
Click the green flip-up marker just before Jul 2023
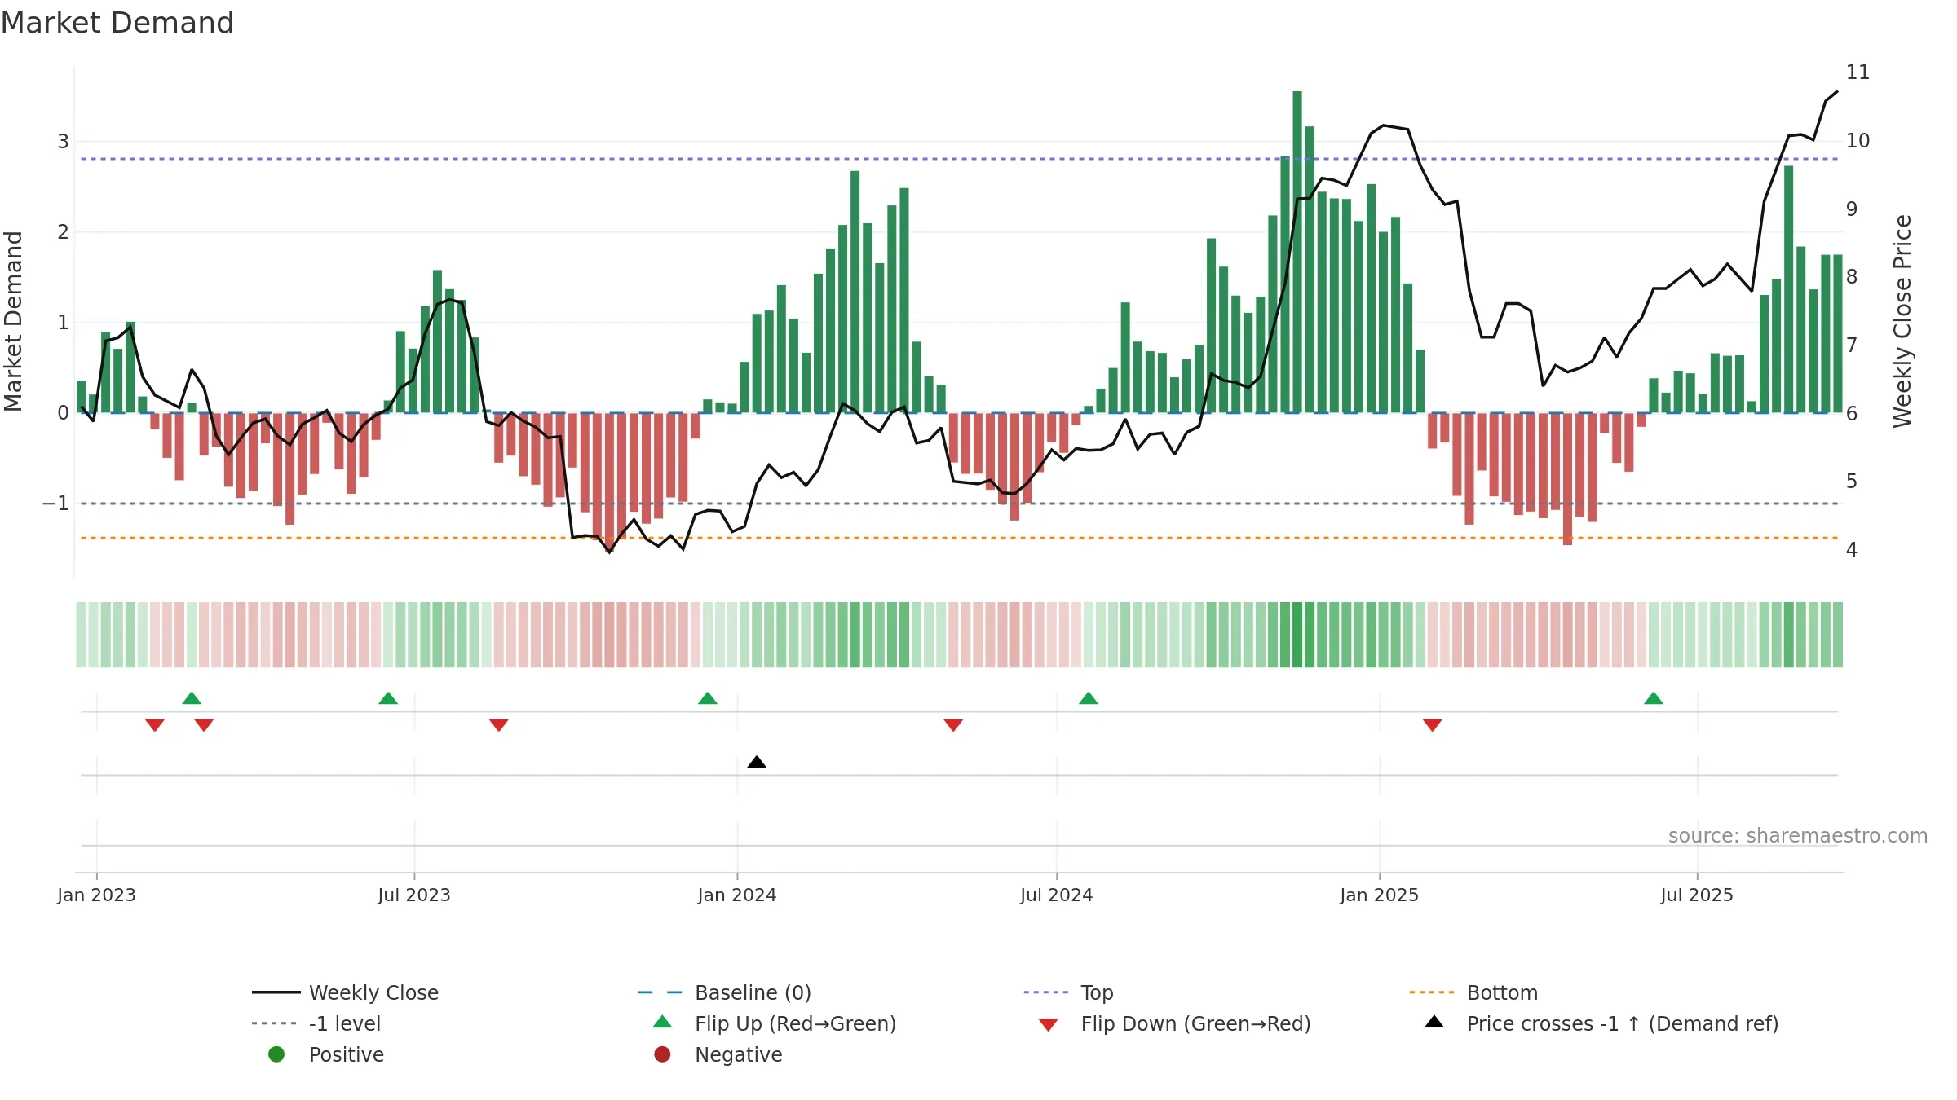(x=388, y=698)
